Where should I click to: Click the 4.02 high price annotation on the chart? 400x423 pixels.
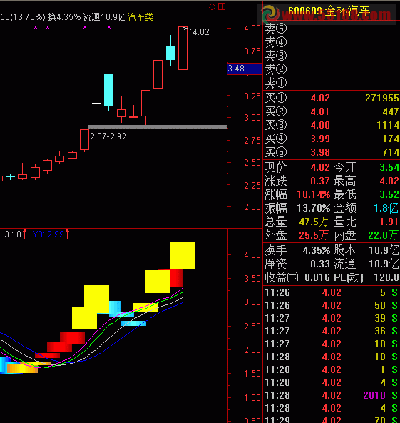(201, 32)
